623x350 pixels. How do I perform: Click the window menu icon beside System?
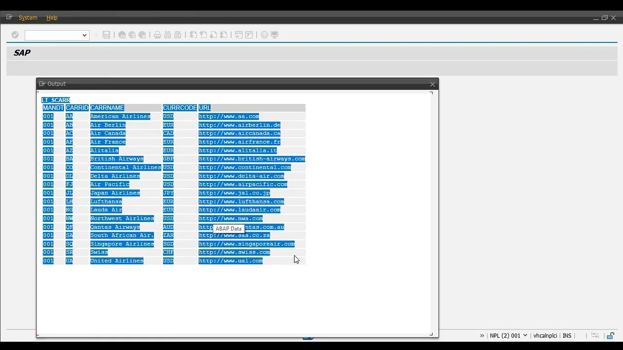point(9,17)
